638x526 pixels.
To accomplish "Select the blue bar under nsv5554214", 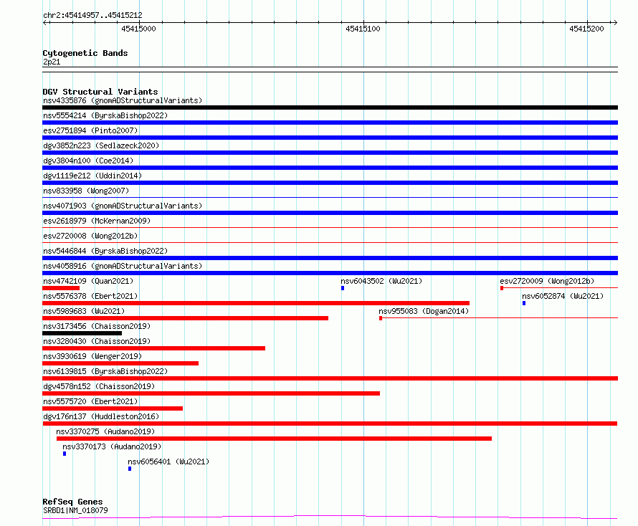I will [x=330, y=123].
